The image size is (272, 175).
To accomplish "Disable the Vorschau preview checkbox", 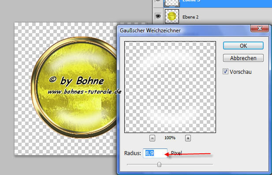I will (x=225, y=72).
